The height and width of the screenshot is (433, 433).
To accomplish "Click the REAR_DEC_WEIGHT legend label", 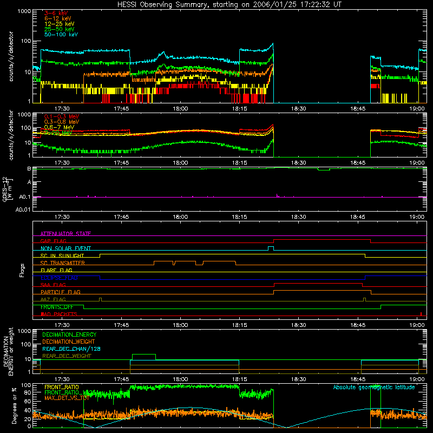I will (x=67, y=356).
